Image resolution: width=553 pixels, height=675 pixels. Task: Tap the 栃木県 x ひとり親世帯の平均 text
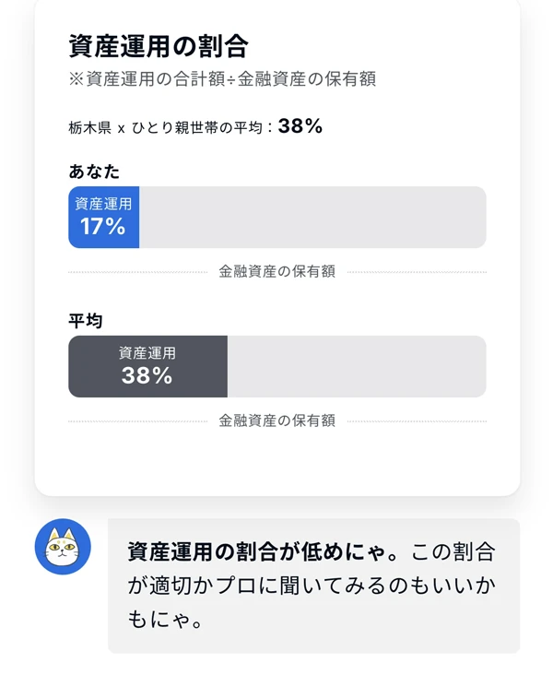click(x=165, y=128)
